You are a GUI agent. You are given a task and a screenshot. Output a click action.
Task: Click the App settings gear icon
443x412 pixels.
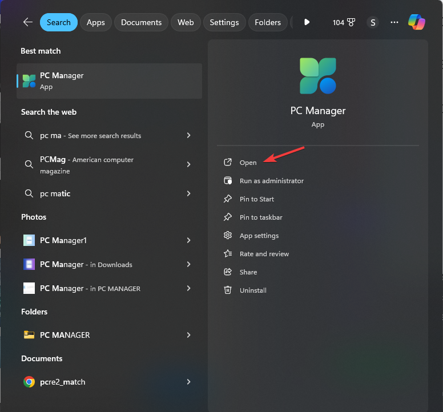[x=228, y=235]
